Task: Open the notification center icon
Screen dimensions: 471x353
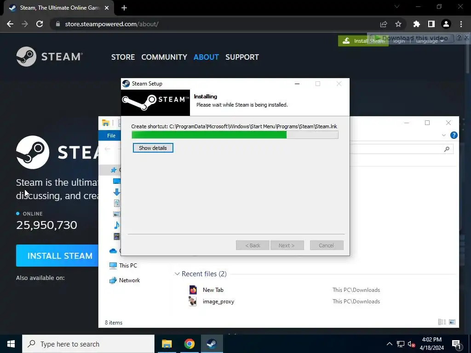Action: coord(456,344)
